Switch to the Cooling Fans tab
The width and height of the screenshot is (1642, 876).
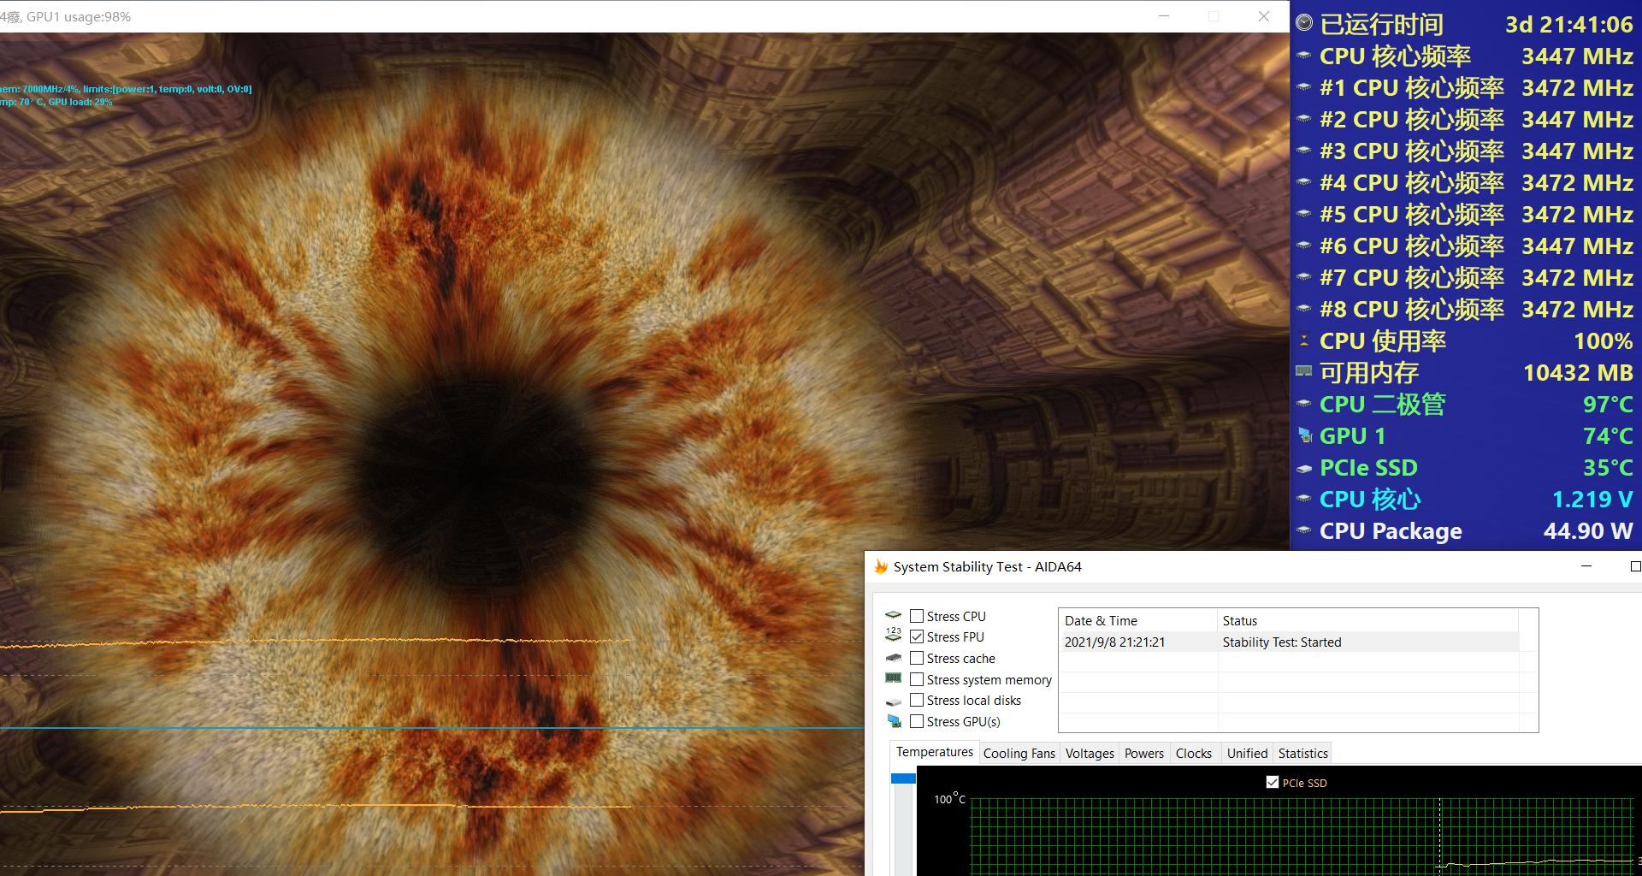click(1019, 753)
